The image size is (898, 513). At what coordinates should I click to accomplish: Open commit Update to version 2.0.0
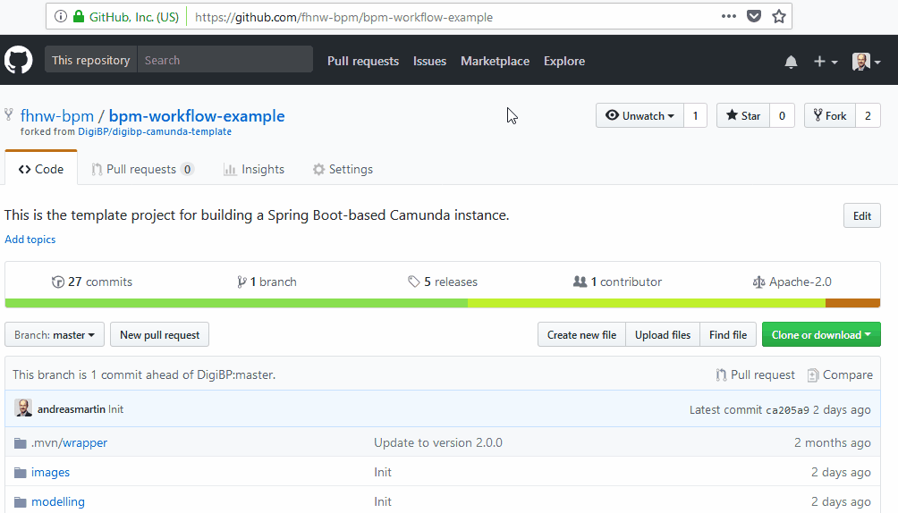click(x=438, y=442)
